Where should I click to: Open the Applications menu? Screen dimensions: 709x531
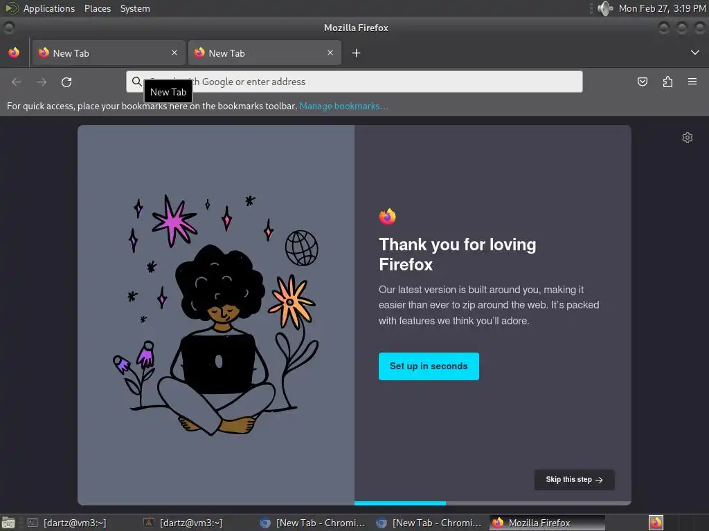click(x=49, y=8)
